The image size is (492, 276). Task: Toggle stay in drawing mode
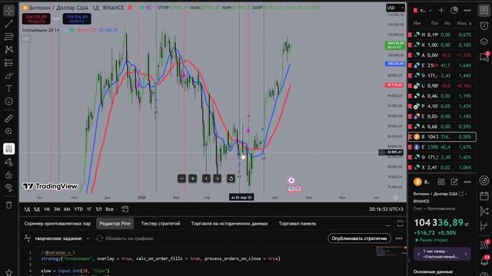[x=8, y=162]
